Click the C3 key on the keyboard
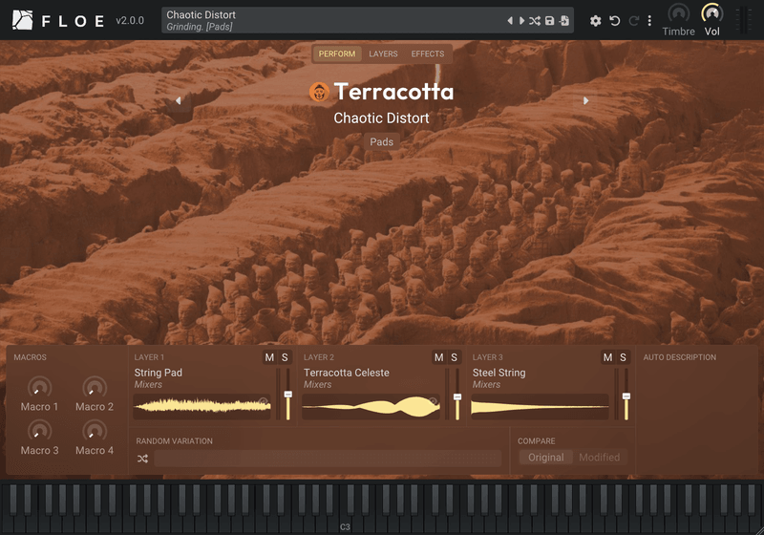764x535 pixels. [345, 524]
